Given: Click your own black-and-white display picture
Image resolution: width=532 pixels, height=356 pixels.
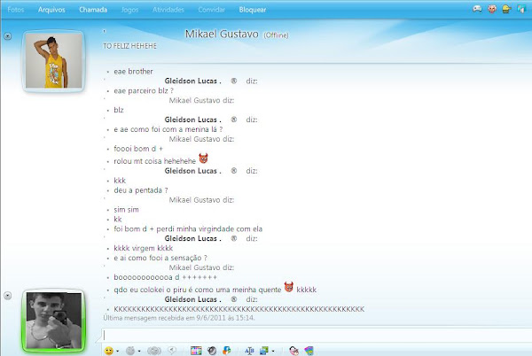Looking at the screenshot, I should [53, 321].
